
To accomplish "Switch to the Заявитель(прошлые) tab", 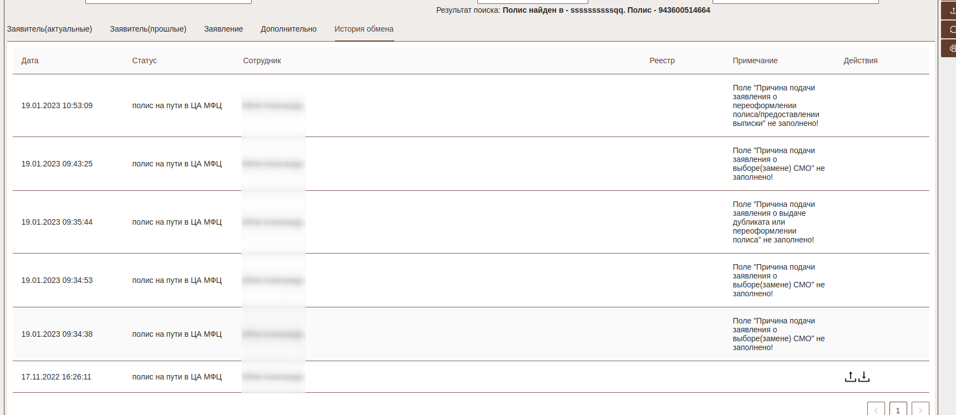I will (148, 29).
